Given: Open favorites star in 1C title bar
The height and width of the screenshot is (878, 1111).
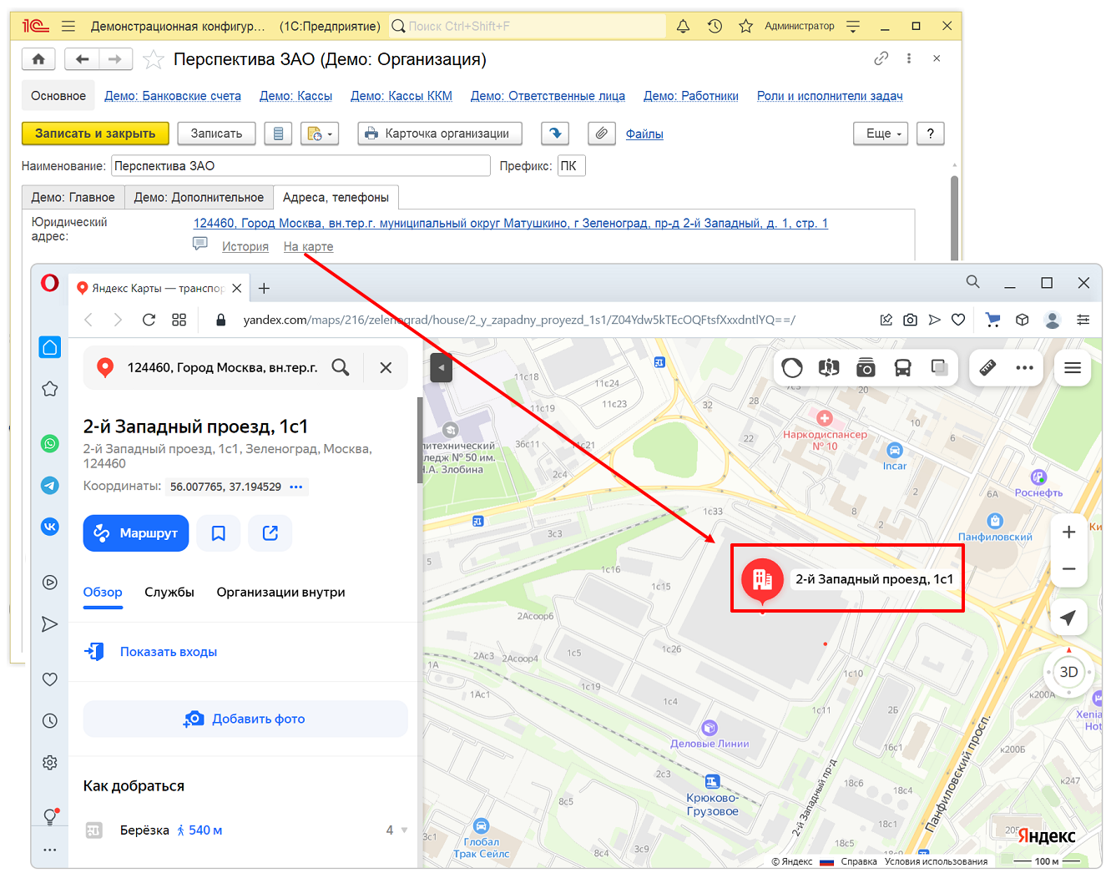Looking at the screenshot, I should click(x=745, y=26).
